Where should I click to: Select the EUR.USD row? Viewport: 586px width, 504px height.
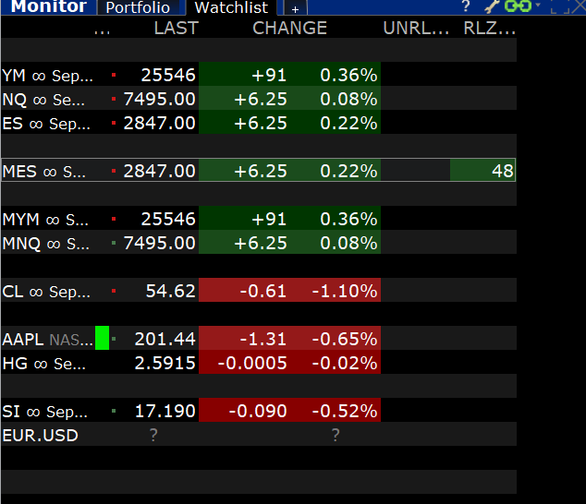pos(259,434)
